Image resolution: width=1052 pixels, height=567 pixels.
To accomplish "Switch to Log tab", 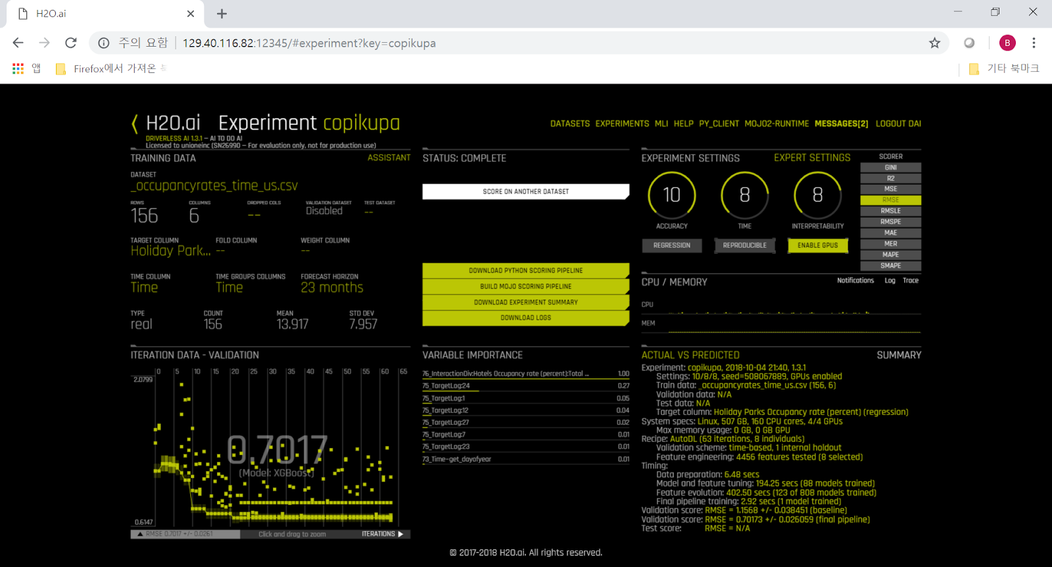I will point(890,281).
